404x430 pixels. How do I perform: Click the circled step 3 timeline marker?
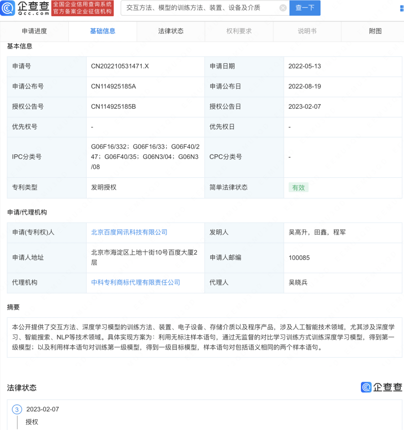[17, 409]
